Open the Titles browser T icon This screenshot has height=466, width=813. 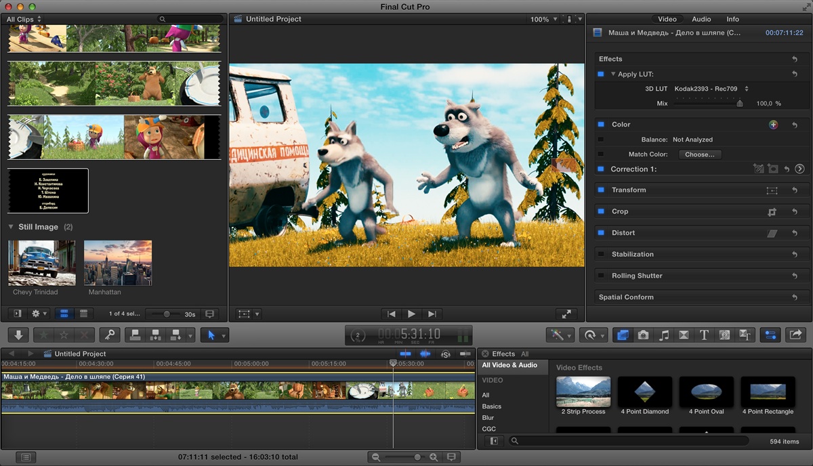704,335
